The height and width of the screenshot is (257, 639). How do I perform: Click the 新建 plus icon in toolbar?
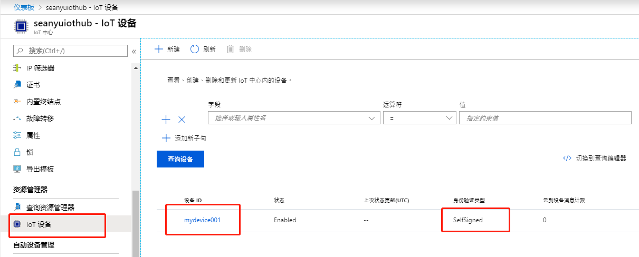158,49
